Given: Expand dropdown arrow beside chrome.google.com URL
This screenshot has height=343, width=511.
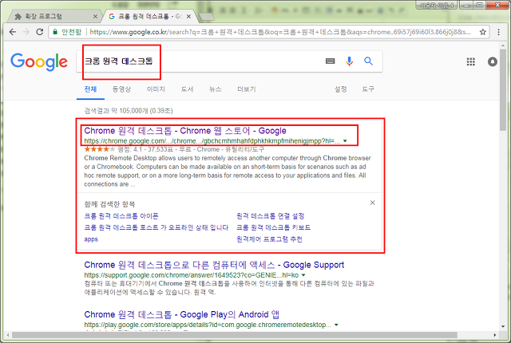Looking at the screenshot, I should pos(345,141).
